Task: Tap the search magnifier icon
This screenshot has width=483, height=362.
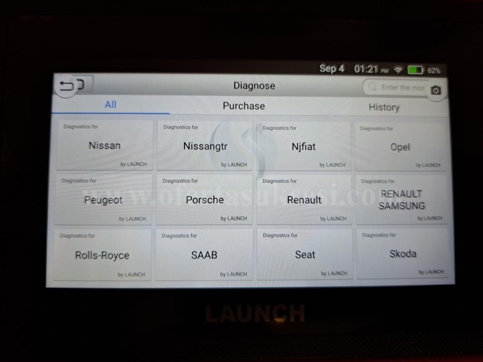Action: 372,87
